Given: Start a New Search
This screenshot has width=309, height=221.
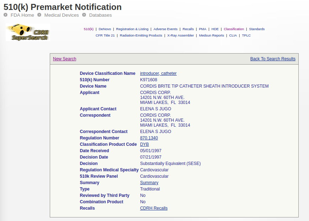Looking at the screenshot, I should coord(64,59).
